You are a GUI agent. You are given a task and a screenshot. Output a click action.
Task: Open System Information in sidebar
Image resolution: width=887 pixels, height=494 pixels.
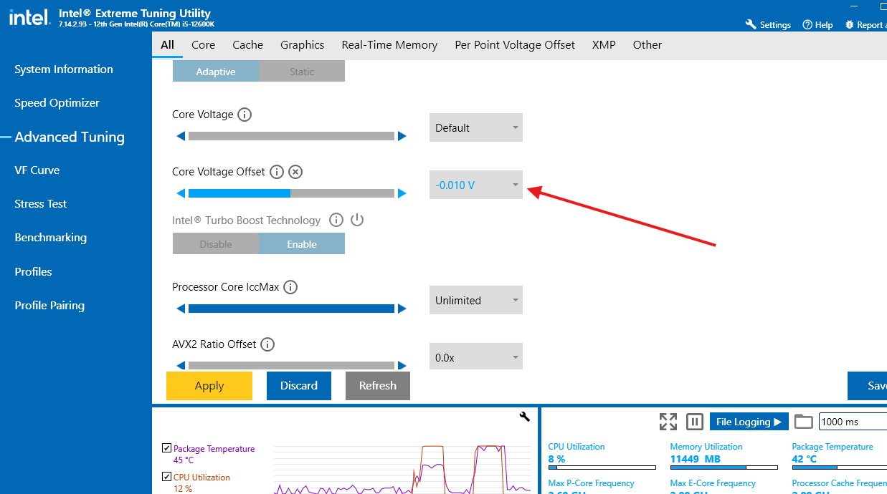point(64,69)
